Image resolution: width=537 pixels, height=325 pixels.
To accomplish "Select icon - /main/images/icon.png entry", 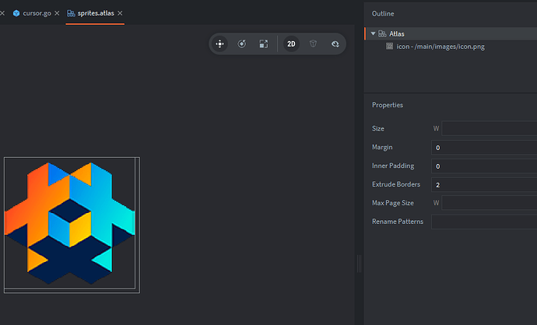I will (440, 47).
